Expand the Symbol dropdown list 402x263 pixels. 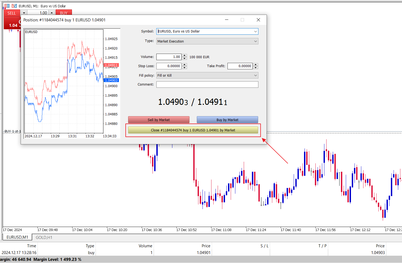click(x=255, y=31)
